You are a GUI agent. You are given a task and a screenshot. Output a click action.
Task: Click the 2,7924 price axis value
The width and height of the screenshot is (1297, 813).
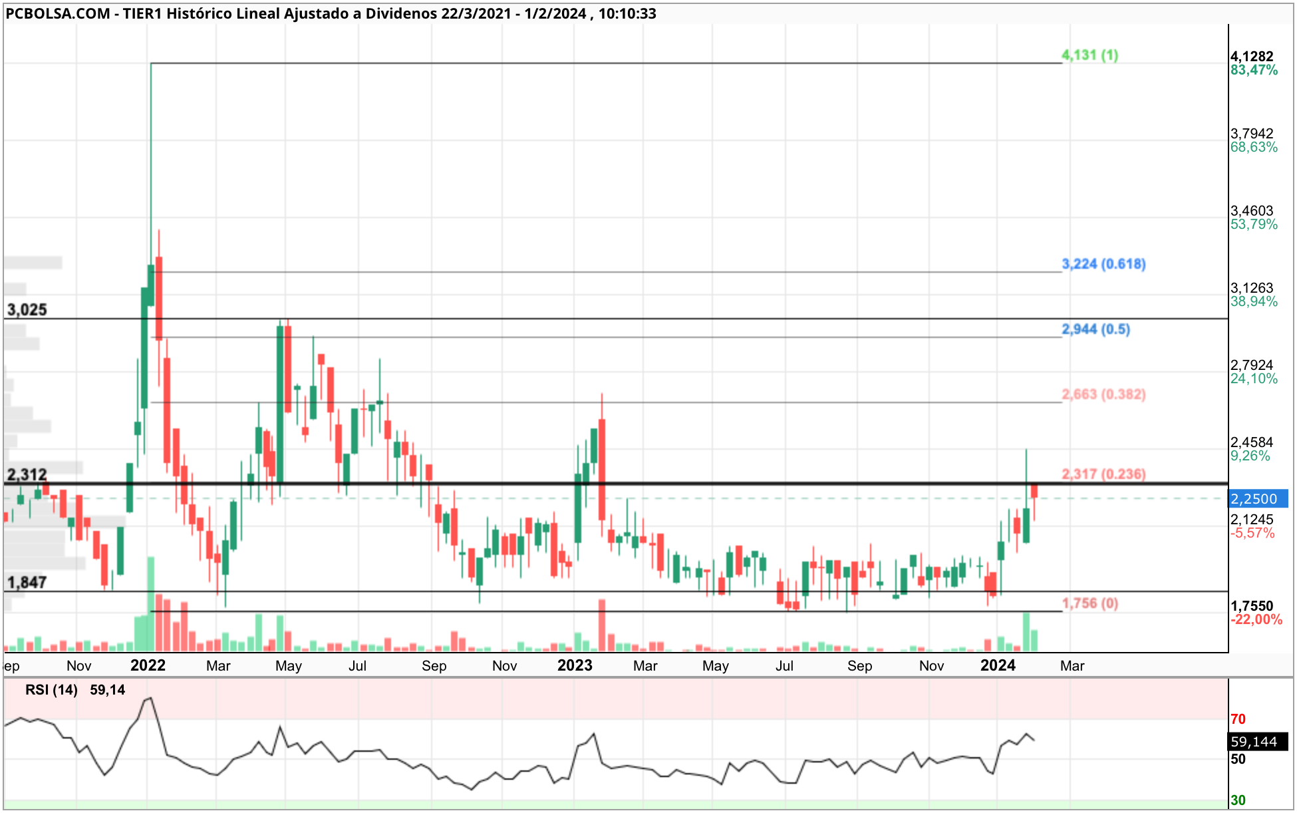click(x=1252, y=365)
